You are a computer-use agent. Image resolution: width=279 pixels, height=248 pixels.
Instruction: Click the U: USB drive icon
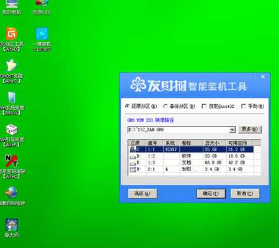pyautogui.click(x=133, y=169)
